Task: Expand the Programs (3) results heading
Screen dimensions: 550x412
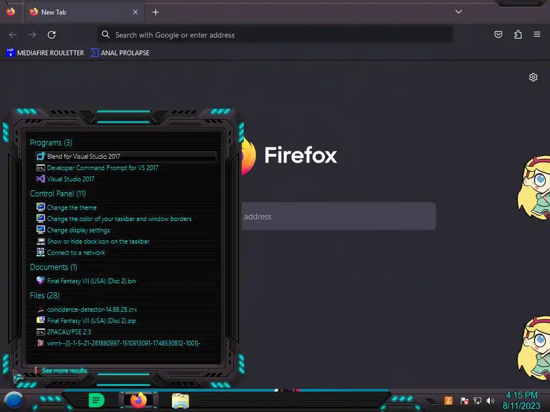Action: coord(51,143)
